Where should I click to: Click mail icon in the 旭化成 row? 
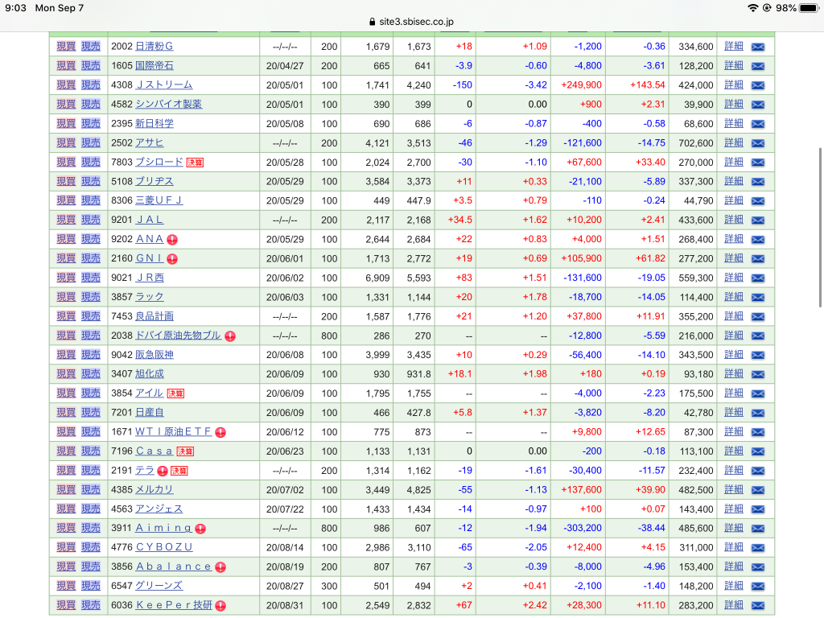tap(757, 374)
